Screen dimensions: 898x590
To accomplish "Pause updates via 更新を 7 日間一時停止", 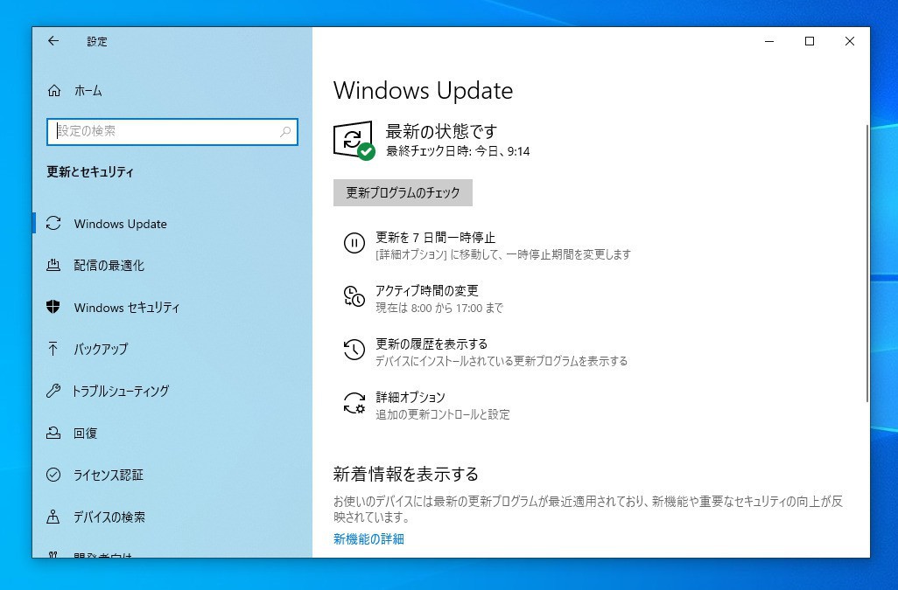I will pos(435,237).
